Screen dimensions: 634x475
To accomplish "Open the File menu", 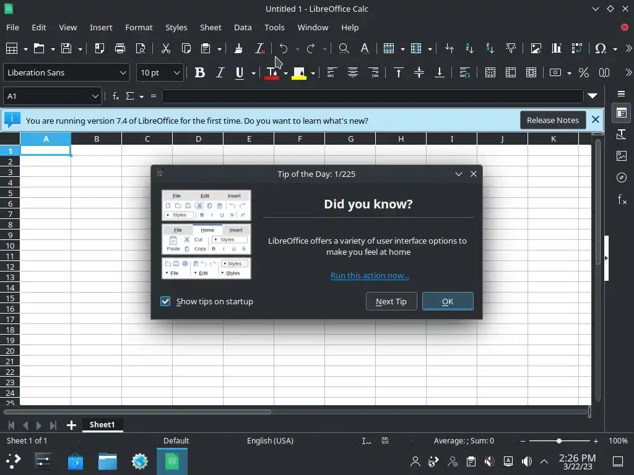I will [x=12, y=27].
